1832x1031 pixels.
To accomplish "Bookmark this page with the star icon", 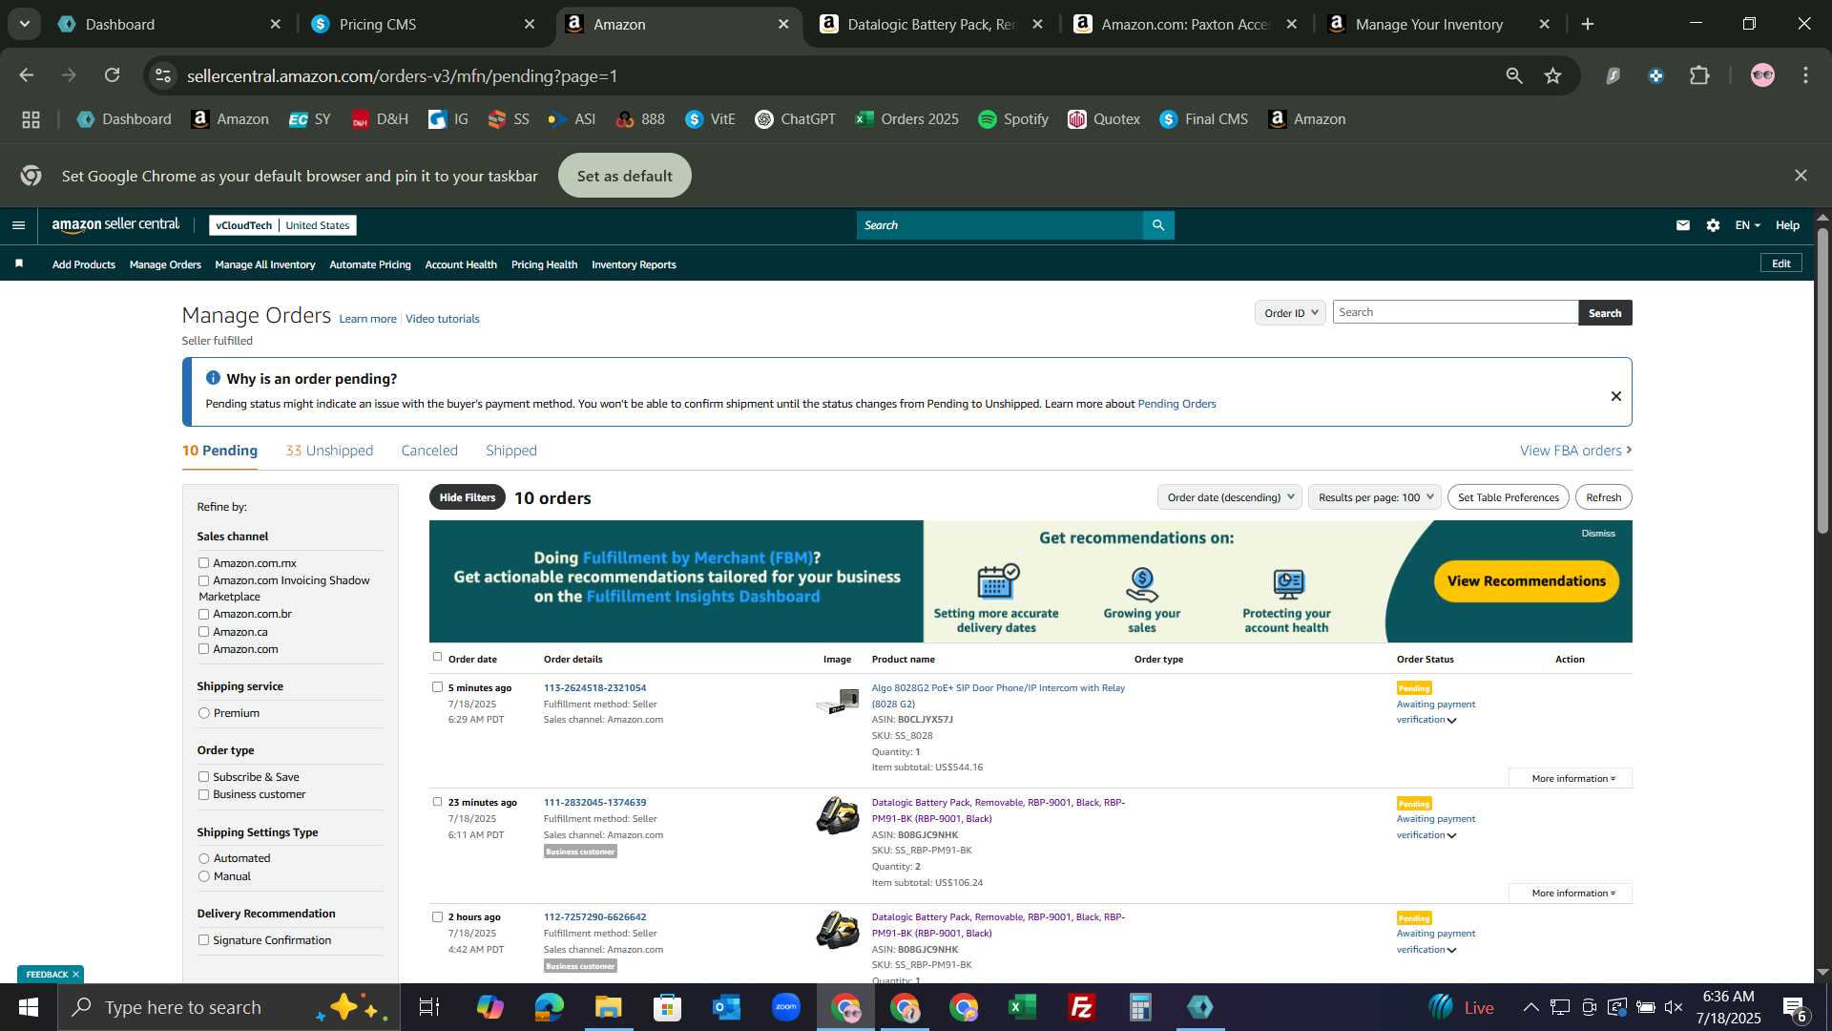I will tap(1553, 75).
